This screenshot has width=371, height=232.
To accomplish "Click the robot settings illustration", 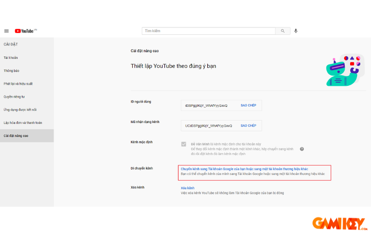I will pos(345,70).
